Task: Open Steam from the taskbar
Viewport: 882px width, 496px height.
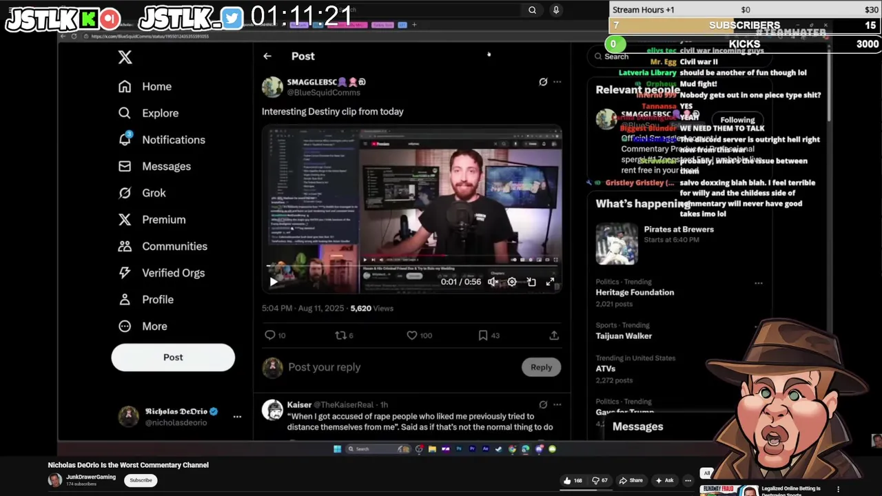Action: [498, 449]
